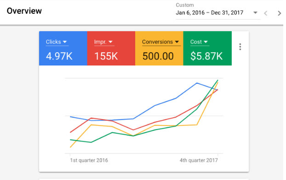Image resolution: width=286 pixels, height=180 pixels.
Task: Open the three-dot card options menu
Action: click(240, 47)
